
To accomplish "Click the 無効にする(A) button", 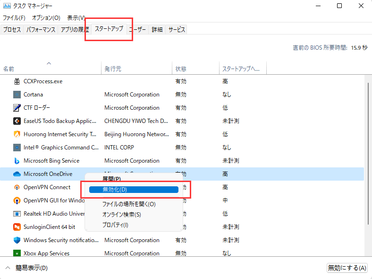I will point(347,268).
